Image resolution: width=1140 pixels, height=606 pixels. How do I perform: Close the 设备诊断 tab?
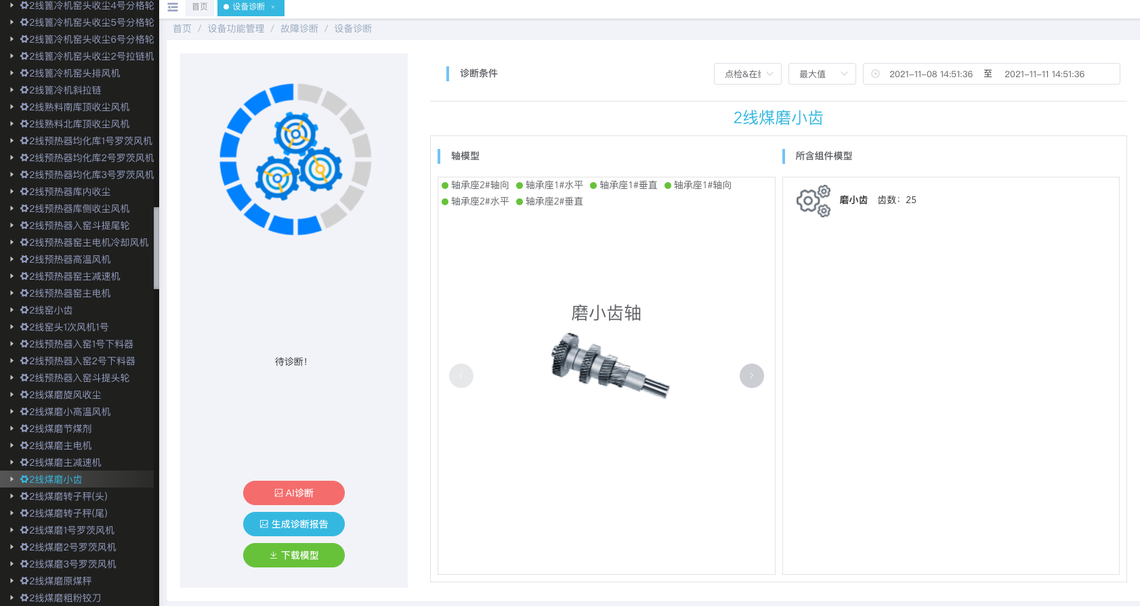coord(273,7)
